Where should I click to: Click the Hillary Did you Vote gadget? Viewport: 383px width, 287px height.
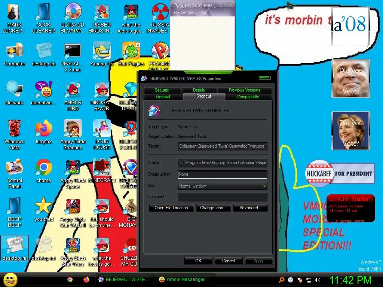pos(351,131)
